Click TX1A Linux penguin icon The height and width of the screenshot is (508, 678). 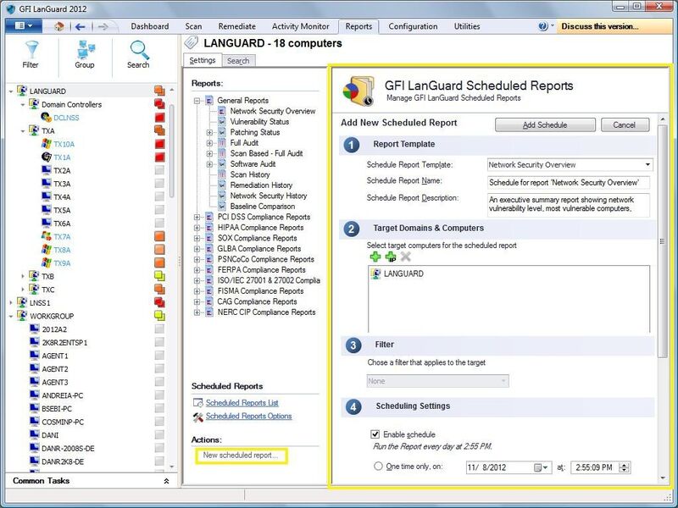coord(47,157)
